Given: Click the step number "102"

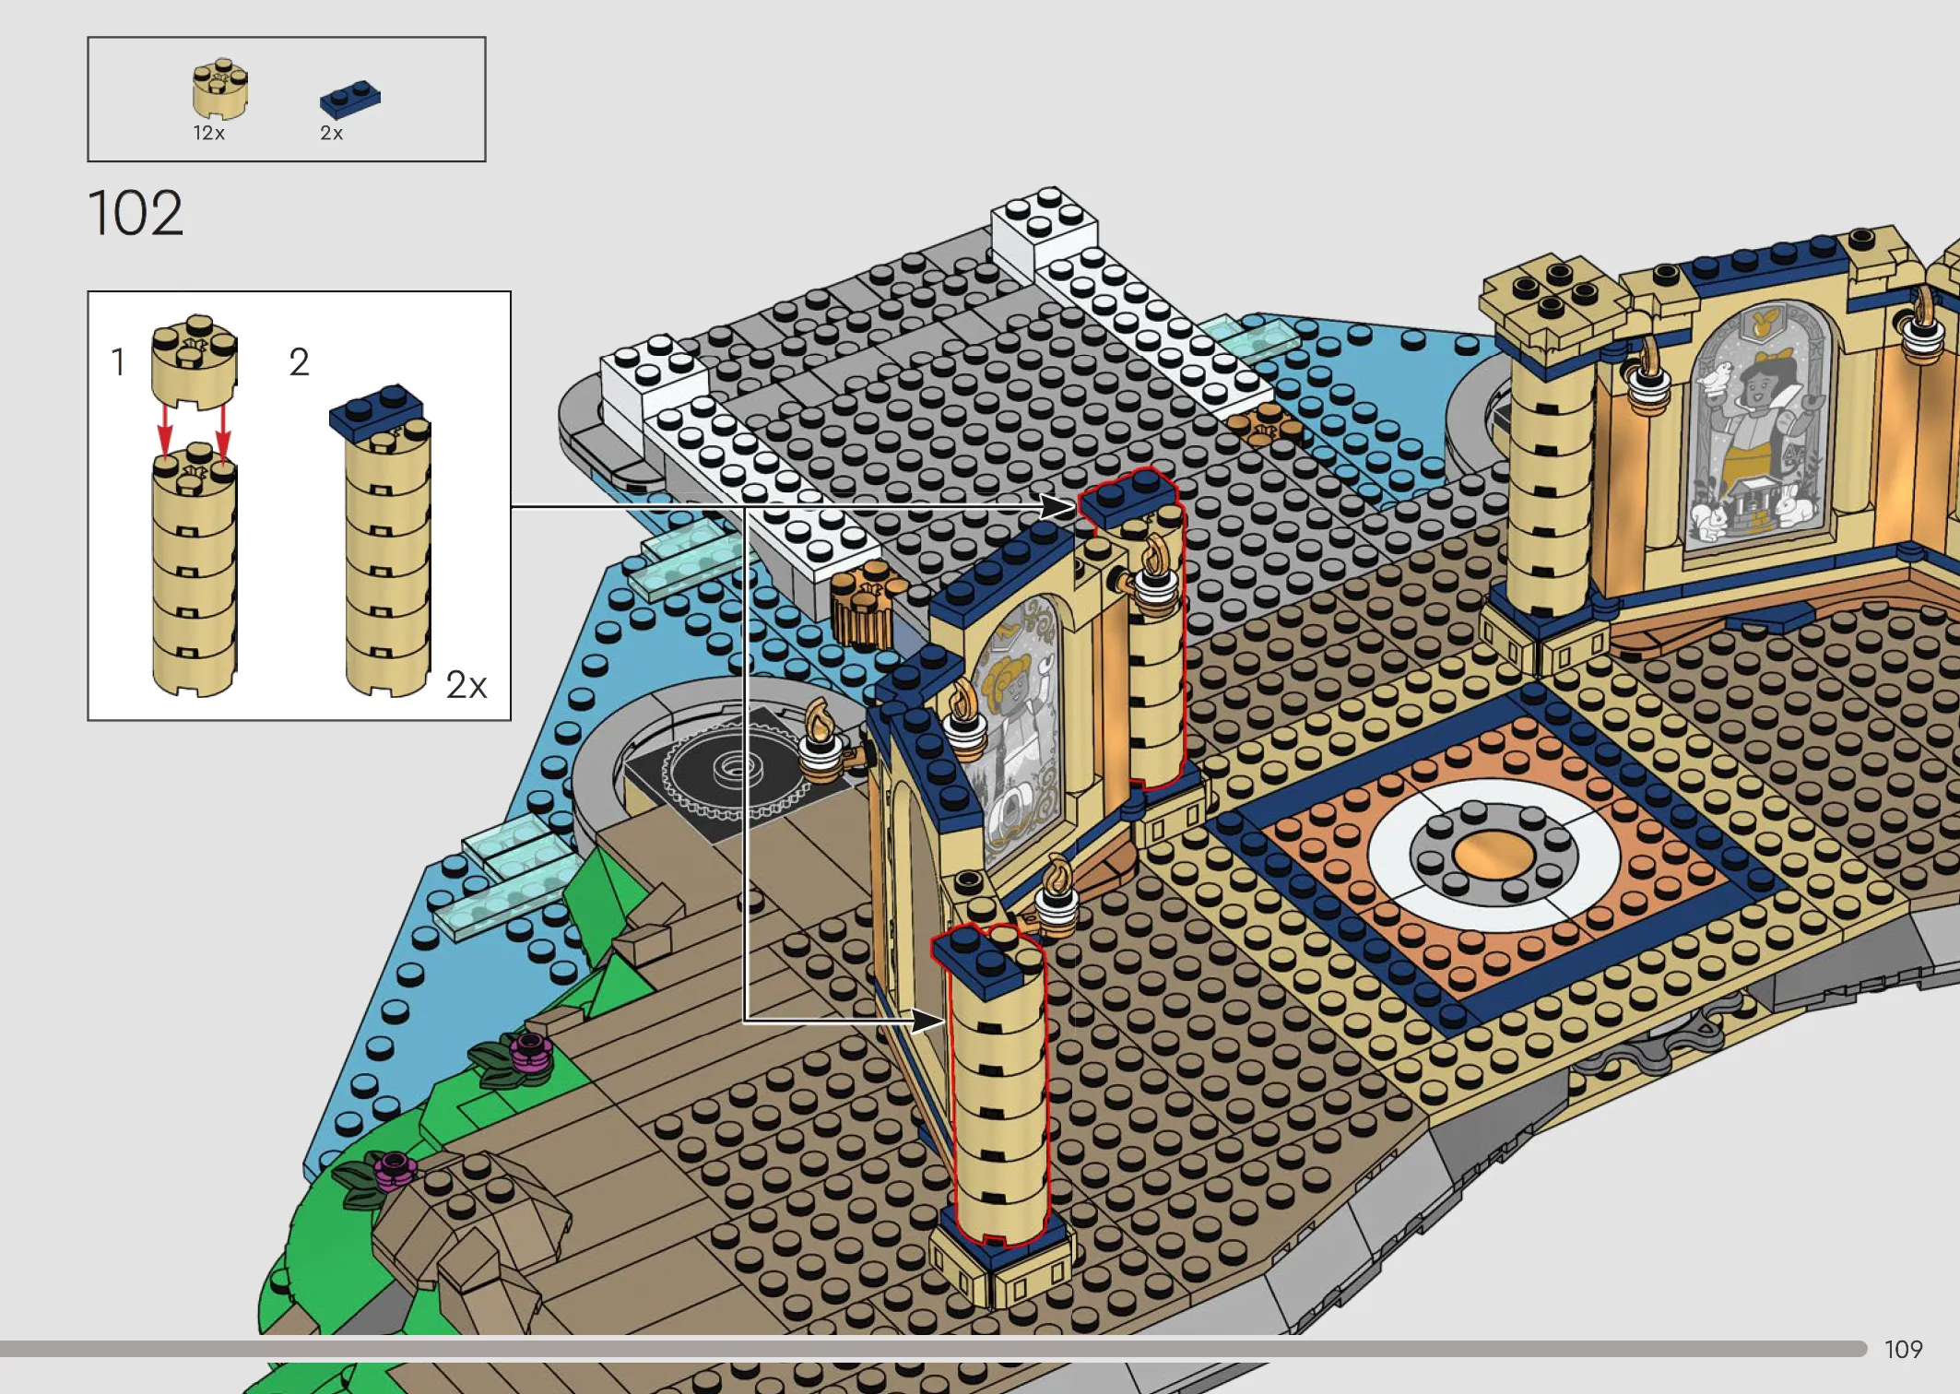Looking at the screenshot, I should [x=136, y=213].
